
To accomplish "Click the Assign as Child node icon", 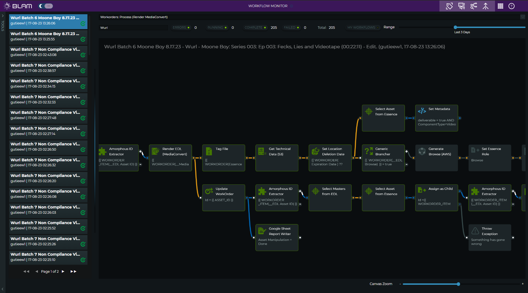I will pos(422,190).
